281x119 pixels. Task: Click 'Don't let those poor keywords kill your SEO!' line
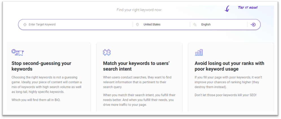tap(225, 95)
